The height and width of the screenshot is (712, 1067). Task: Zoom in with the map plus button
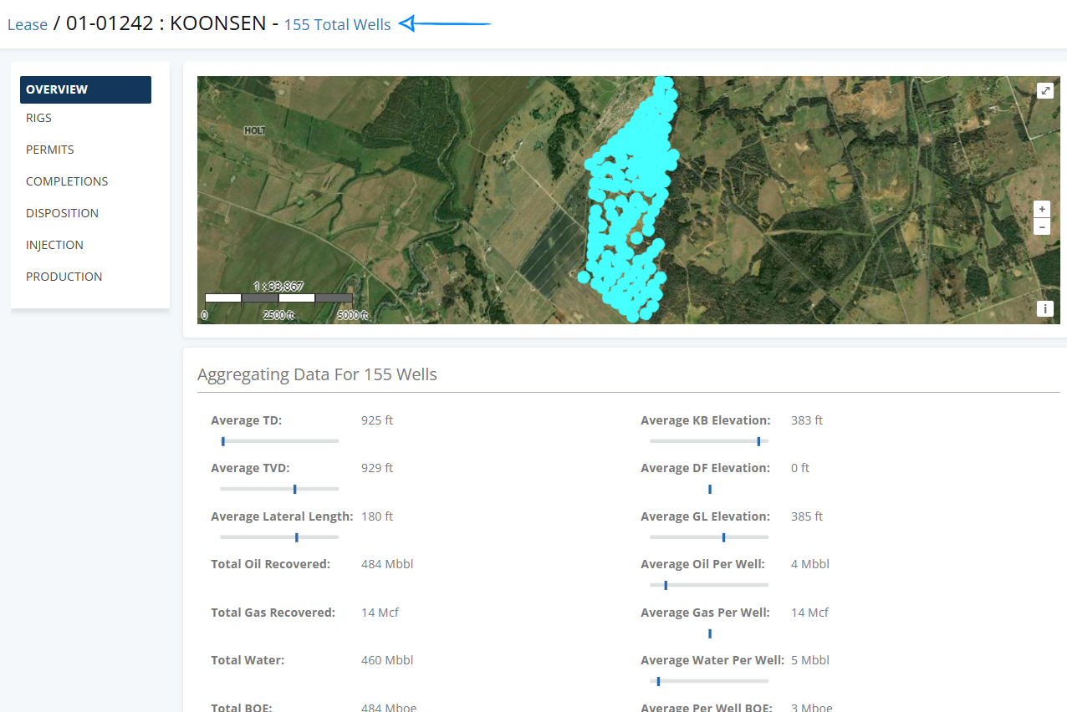[1042, 210]
